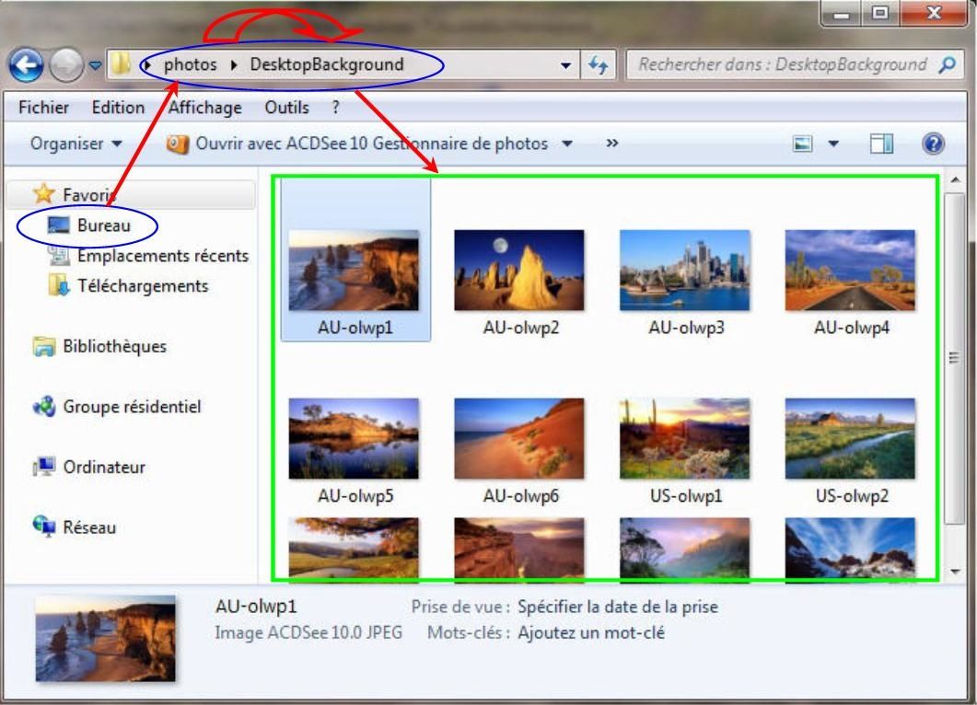Open the Fichier menu
Viewport: 977px width, 705px height.
43,107
